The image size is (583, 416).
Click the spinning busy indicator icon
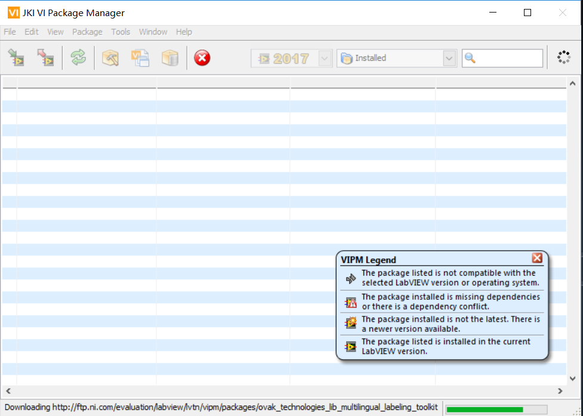click(564, 57)
